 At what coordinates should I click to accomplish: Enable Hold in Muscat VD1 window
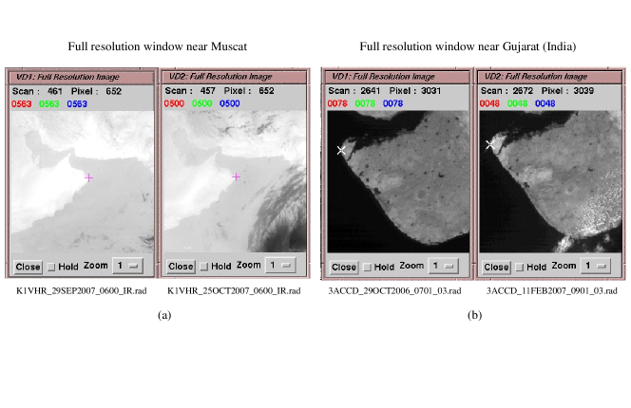click(51, 267)
